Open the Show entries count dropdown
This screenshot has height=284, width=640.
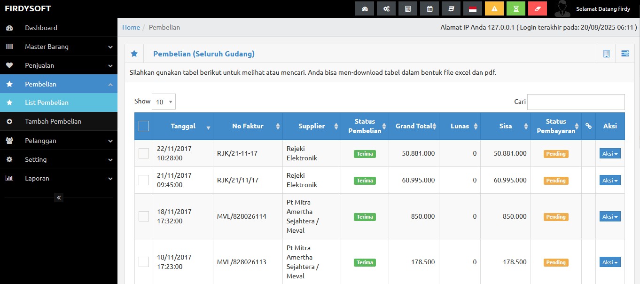coord(164,102)
